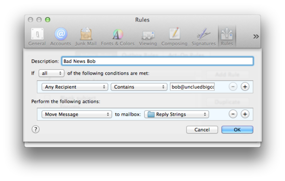Show more toolbar items via double chevron

256,37
